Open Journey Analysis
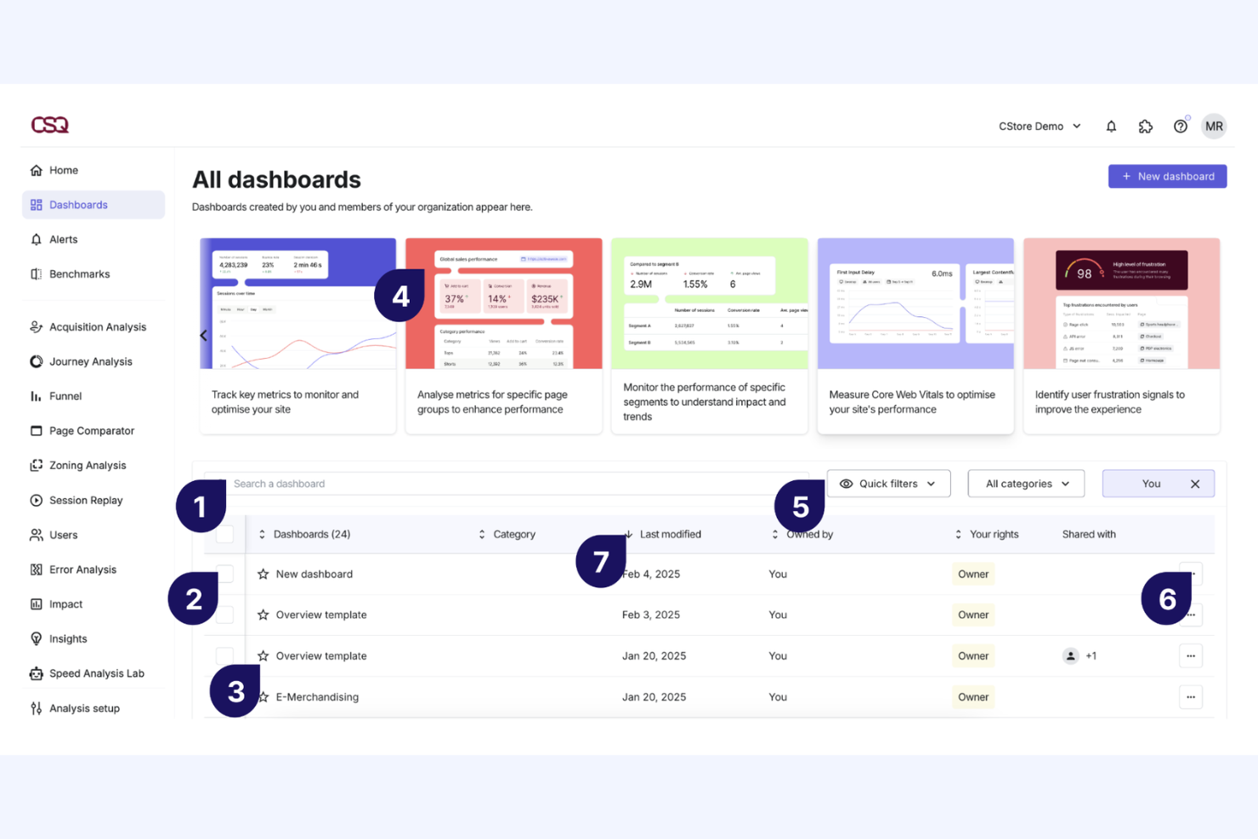1258x839 pixels. [90, 361]
